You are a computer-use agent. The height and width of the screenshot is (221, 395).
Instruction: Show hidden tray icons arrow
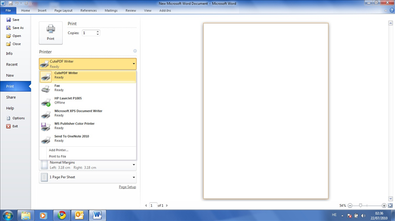(x=343, y=216)
